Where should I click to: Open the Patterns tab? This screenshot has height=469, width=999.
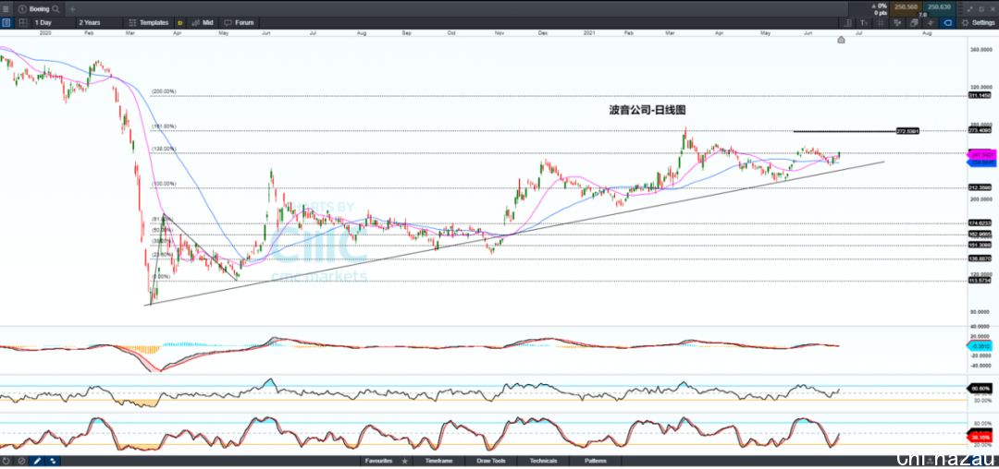coord(595,461)
